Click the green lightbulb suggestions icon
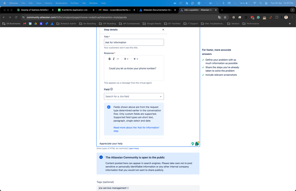This screenshot has height=191, width=296. coord(193,143)
